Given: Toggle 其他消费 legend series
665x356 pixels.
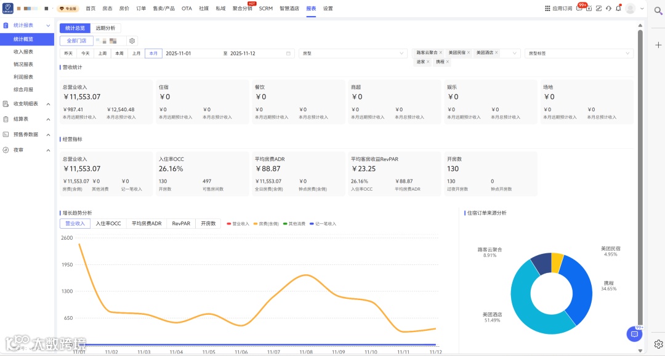Looking at the screenshot, I should pos(294,224).
